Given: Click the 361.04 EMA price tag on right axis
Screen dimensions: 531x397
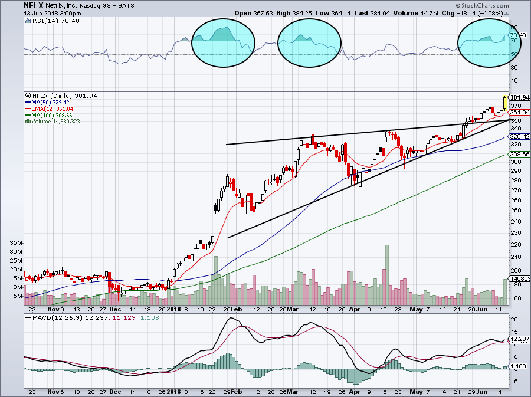Looking at the screenshot, I should click(519, 112).
